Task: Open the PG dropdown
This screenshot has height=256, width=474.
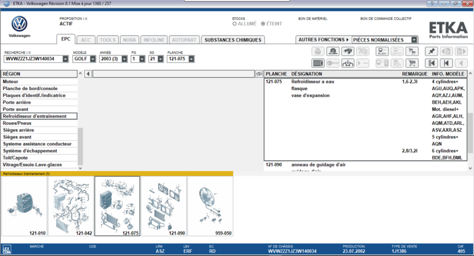Action: (142, 59)
